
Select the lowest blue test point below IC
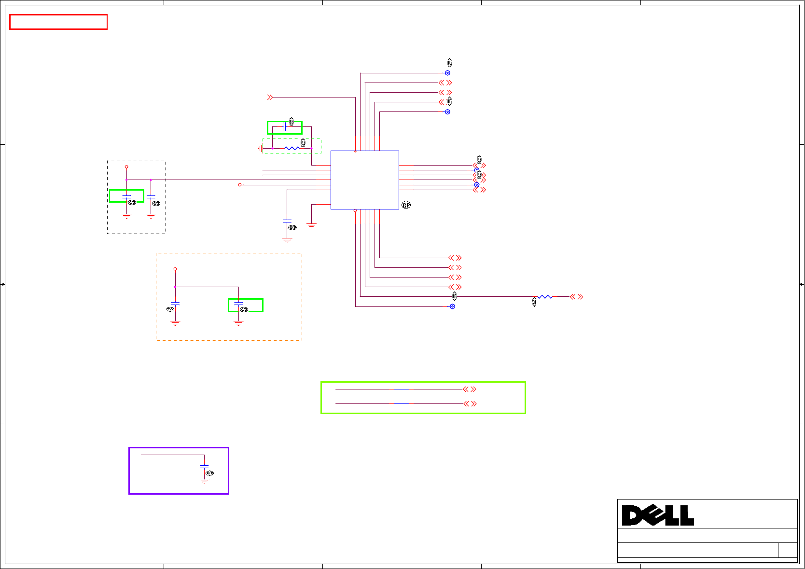[452, 306]
